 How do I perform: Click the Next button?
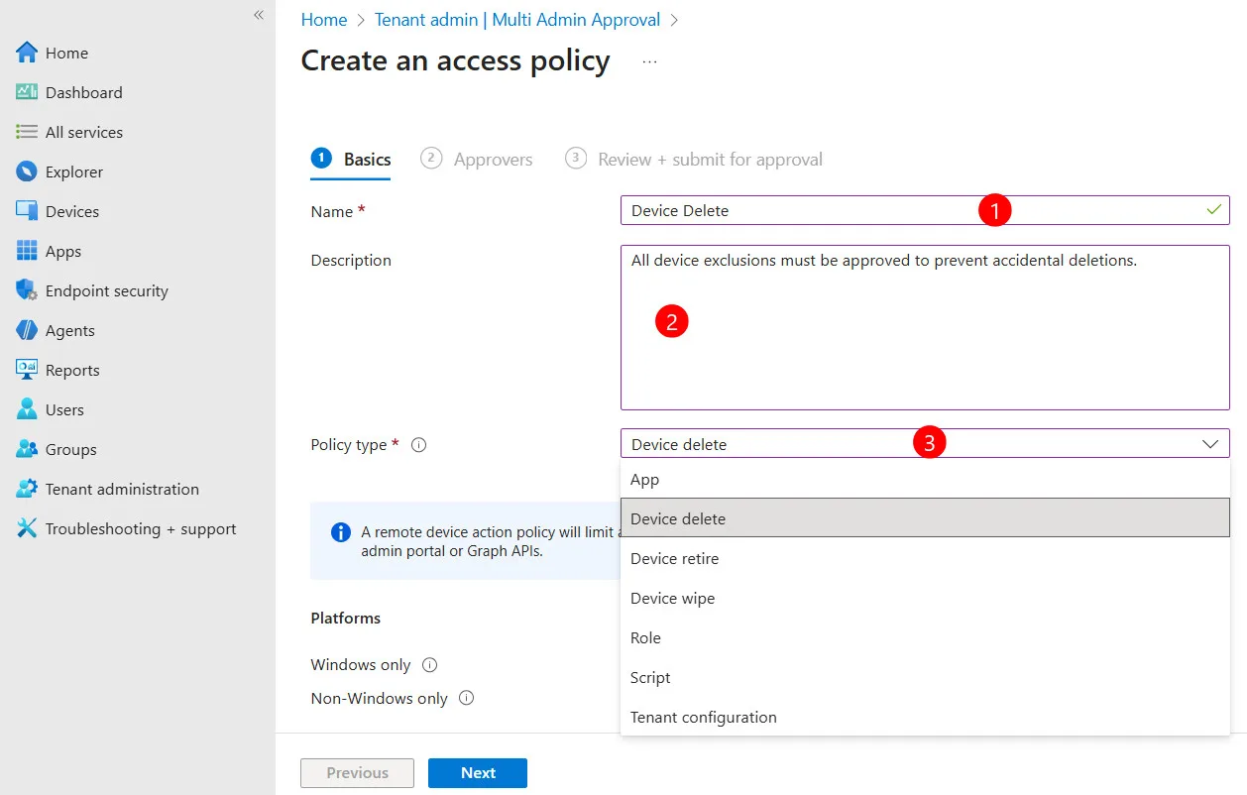[478, 773]
